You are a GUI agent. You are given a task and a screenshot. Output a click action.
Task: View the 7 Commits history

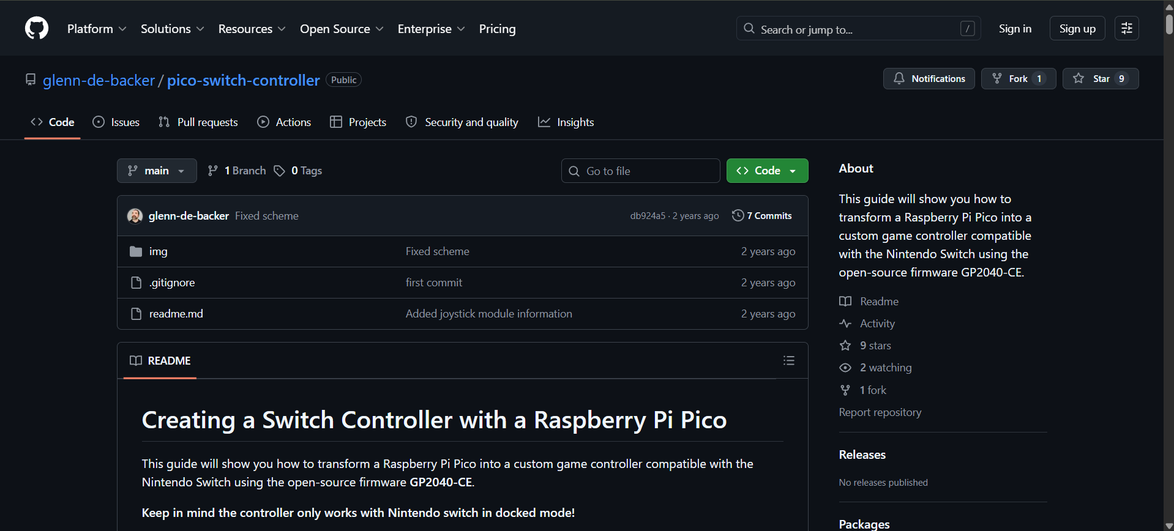(762, 216)
